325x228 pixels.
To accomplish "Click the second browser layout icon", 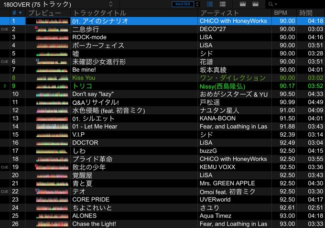I will coord(255,4).
